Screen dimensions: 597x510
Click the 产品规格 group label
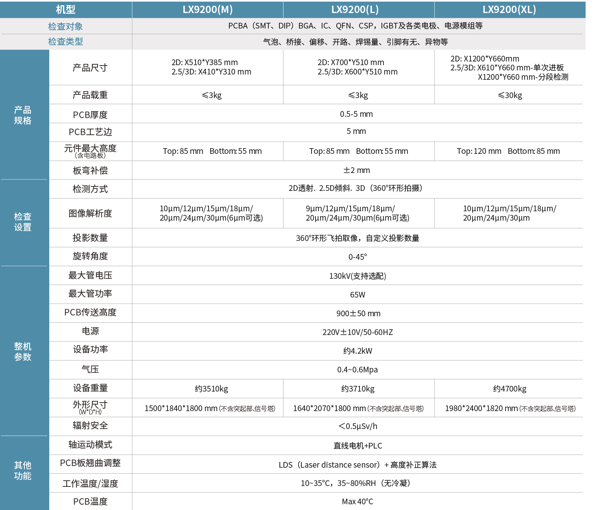(23, 115)
